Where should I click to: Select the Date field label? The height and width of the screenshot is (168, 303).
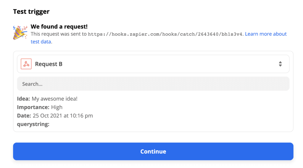tap(24, 115)
